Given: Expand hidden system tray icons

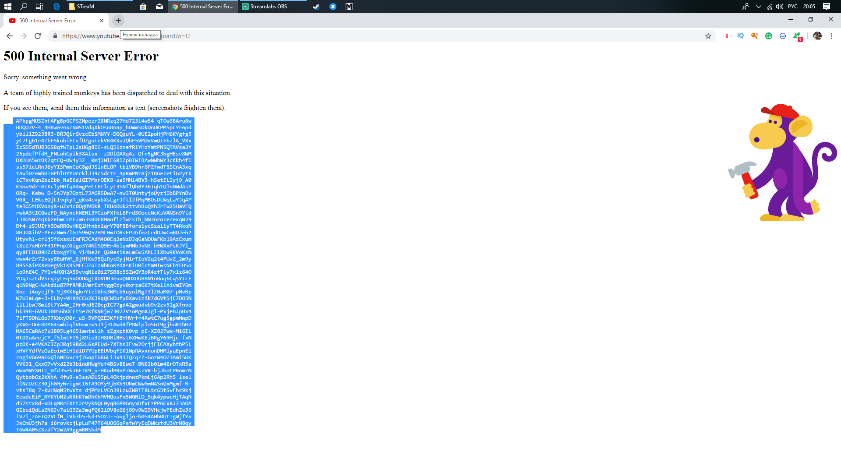Looking at the screenshot, I should [x=758, y=7].
